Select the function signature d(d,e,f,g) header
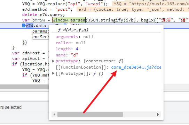The height and width of the screenshot is (125, 189). [73, 30]
